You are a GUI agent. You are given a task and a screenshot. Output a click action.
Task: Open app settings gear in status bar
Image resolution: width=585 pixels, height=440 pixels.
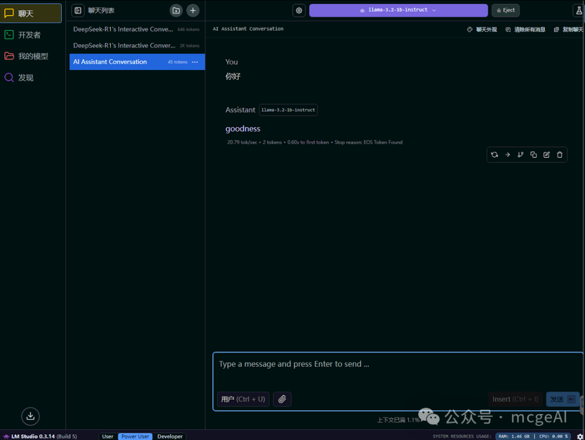pos(580,436)
